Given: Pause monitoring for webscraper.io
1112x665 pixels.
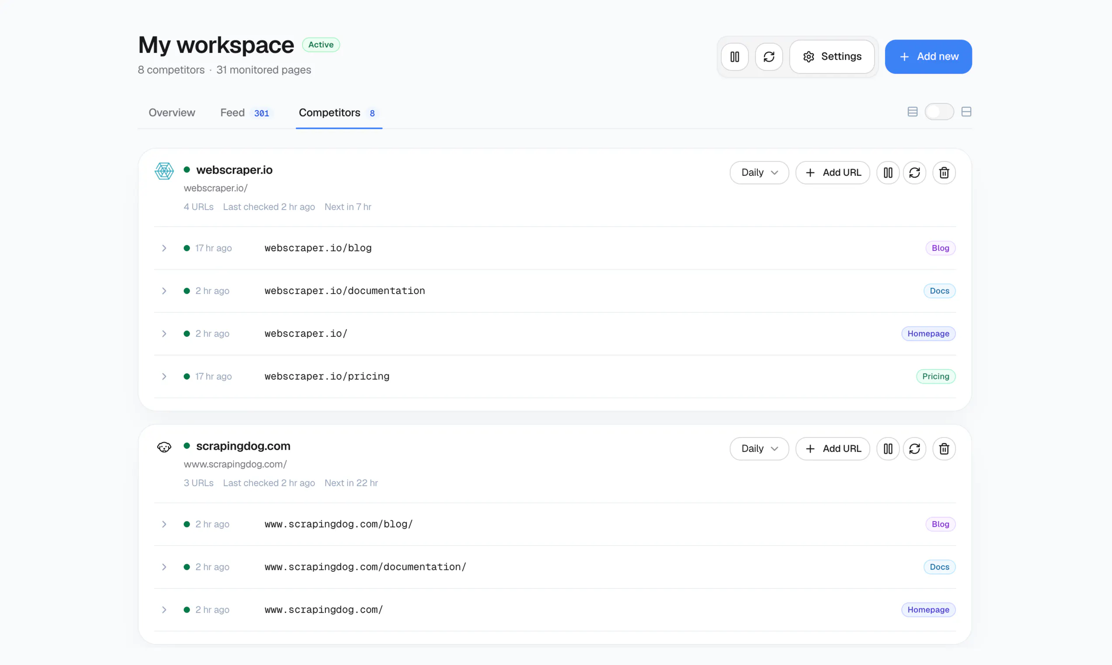Looking at the screenshot, I should (x=888, y=172).
